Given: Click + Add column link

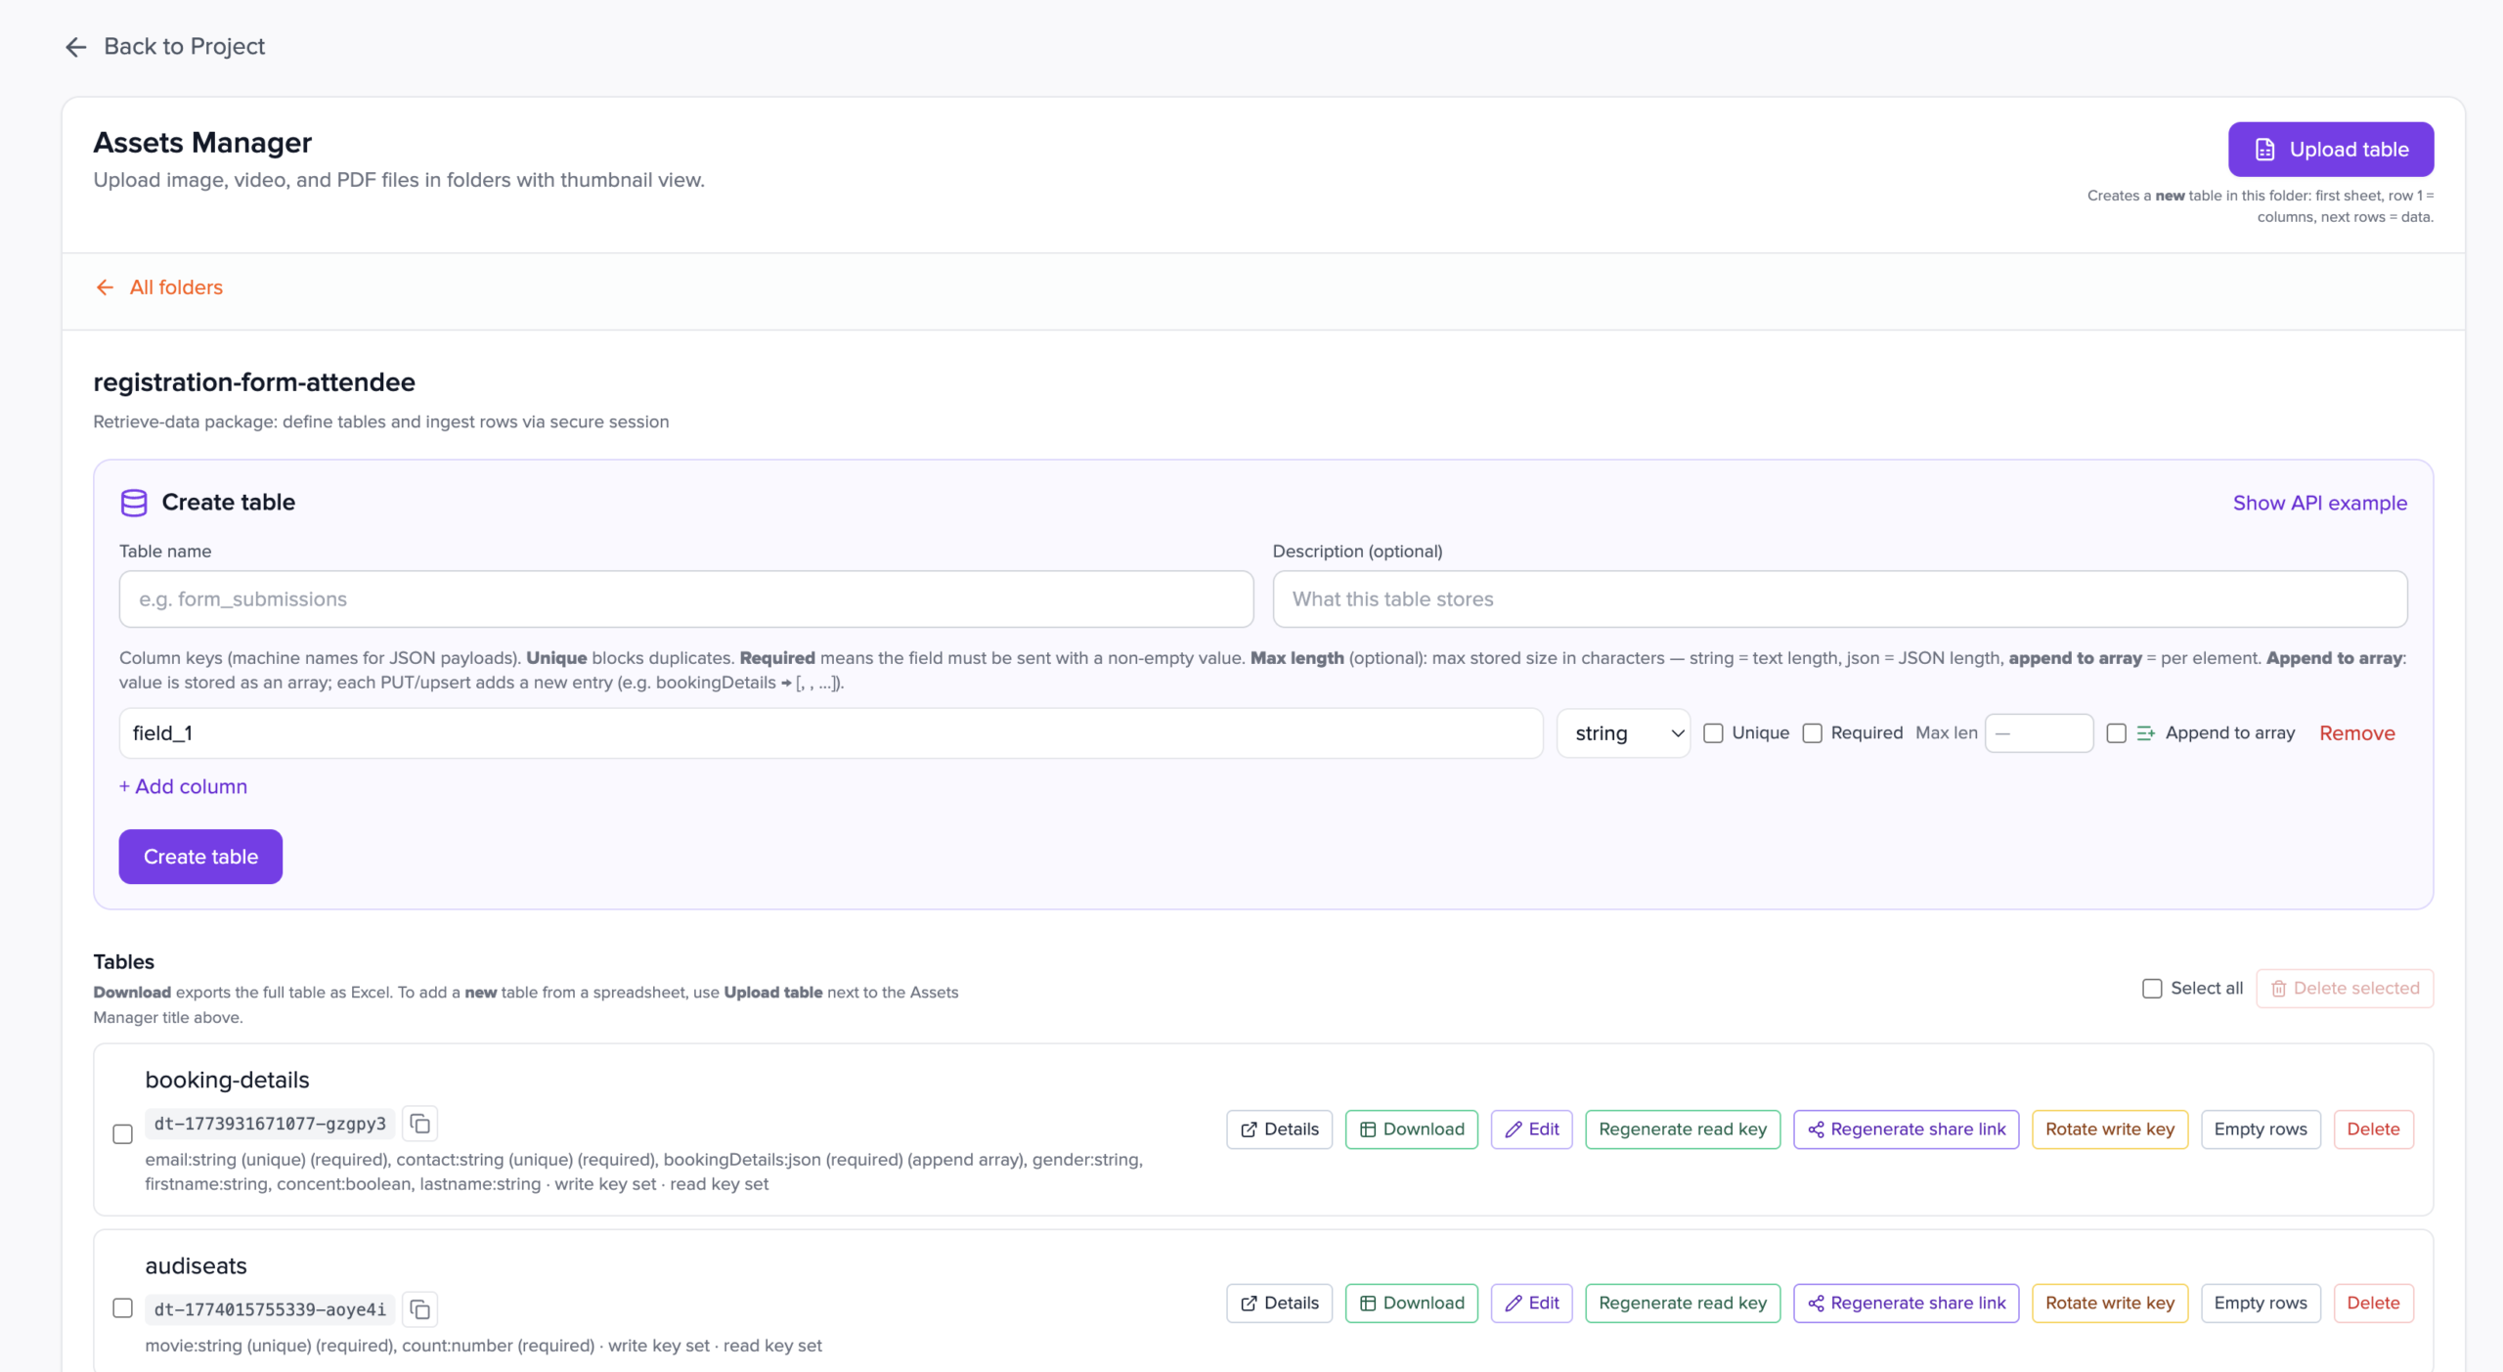Looking at the screenshot, I should (183, 786).
